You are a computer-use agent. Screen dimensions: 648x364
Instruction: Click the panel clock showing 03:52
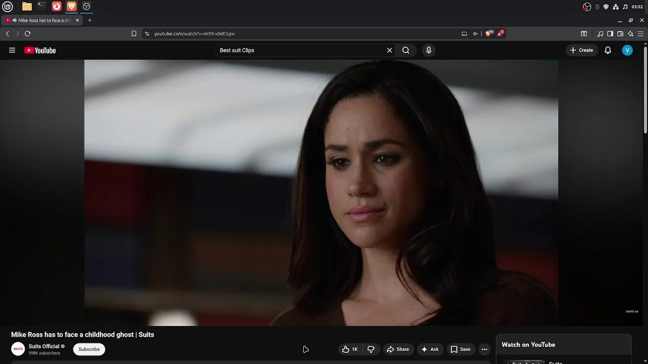[x=637, y=7]
